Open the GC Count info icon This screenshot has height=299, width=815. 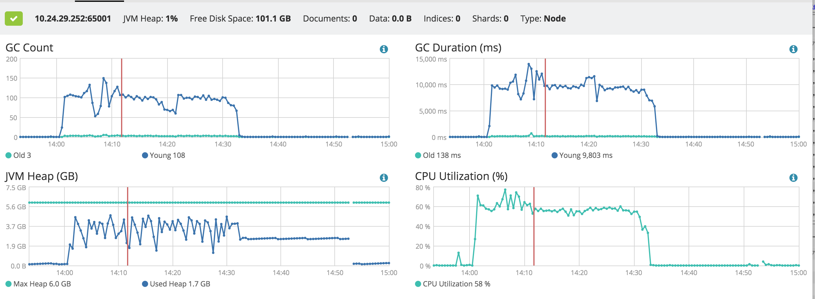coord(384,49)
